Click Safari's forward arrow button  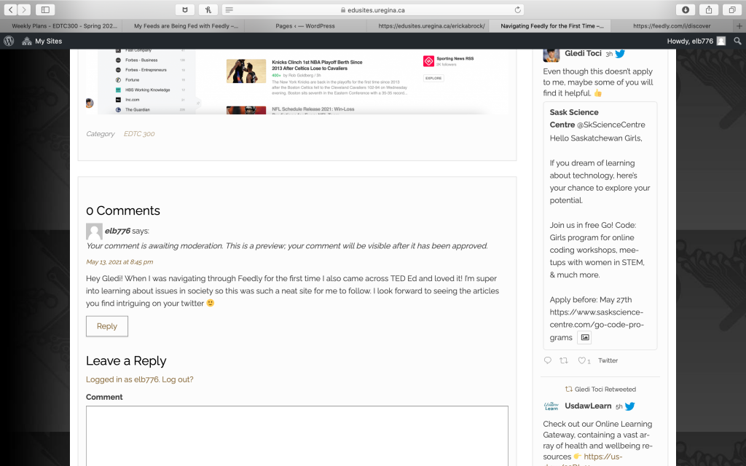click(x=24, y=9)
